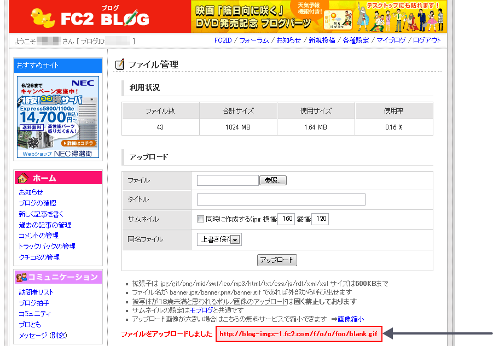Click the file management notepad icon
The image size is (493, 346).
tap(119, 64)
